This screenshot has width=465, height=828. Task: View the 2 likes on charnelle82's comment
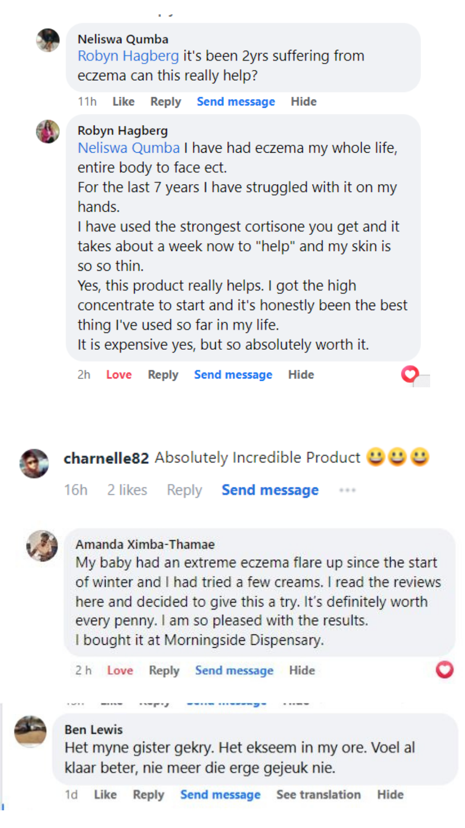127,490
